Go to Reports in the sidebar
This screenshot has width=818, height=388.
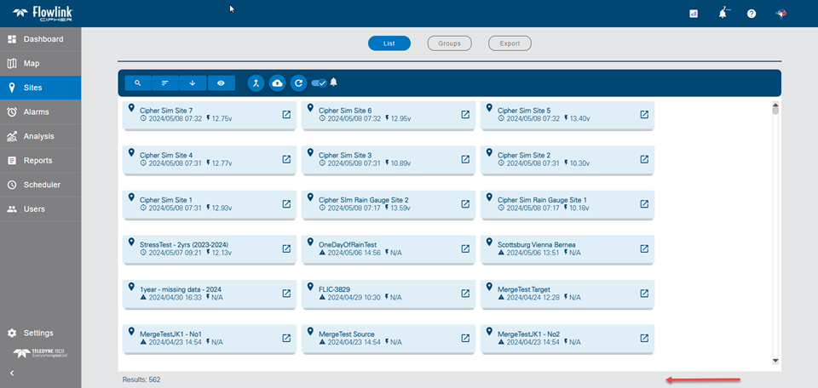[x=40, y=160]
